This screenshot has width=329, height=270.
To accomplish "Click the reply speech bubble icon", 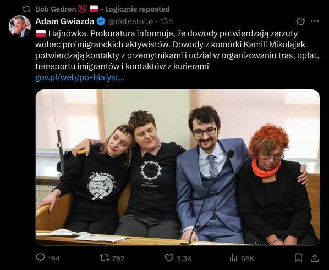I will pos(40,257).
